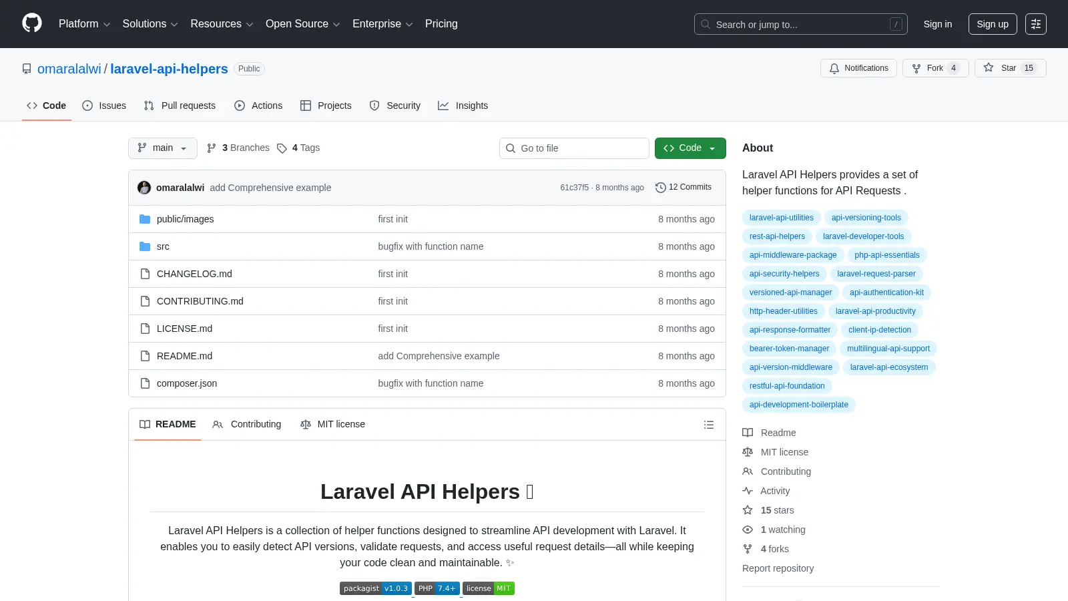Open the LICENSE.md file
Image resolution: width=1068 pixels, height=601 pixels.
pyautogui.click(x=185, y=329)
